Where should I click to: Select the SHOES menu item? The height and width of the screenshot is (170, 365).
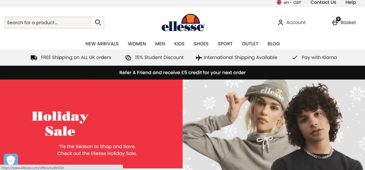[201, 44]
